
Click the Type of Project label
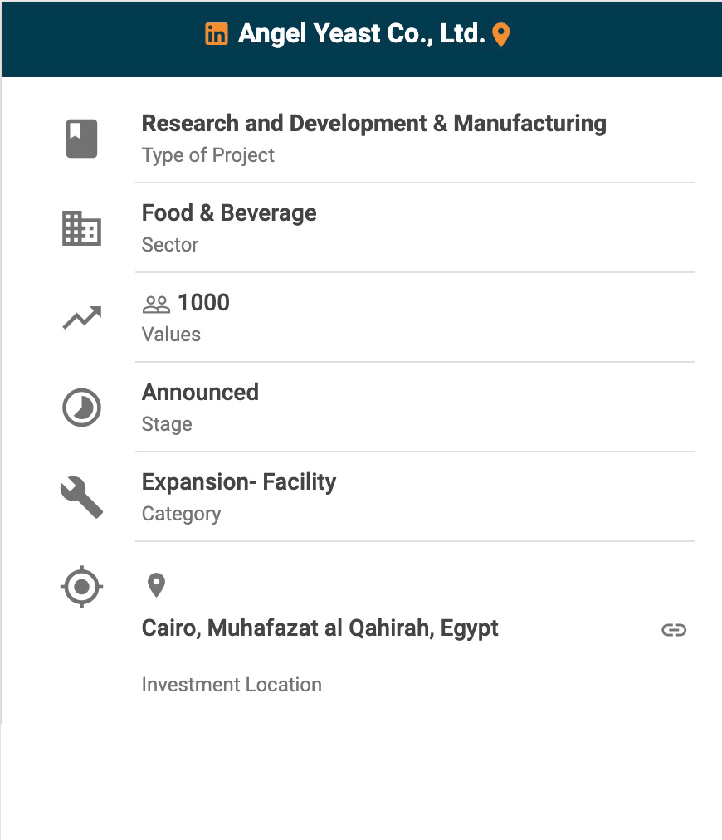pyautogui.click(x=207, y=155)
